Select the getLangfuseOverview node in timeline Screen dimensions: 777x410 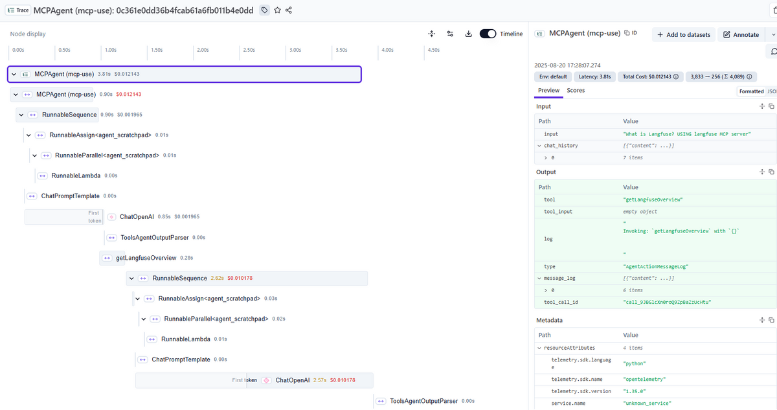point(146,258)
